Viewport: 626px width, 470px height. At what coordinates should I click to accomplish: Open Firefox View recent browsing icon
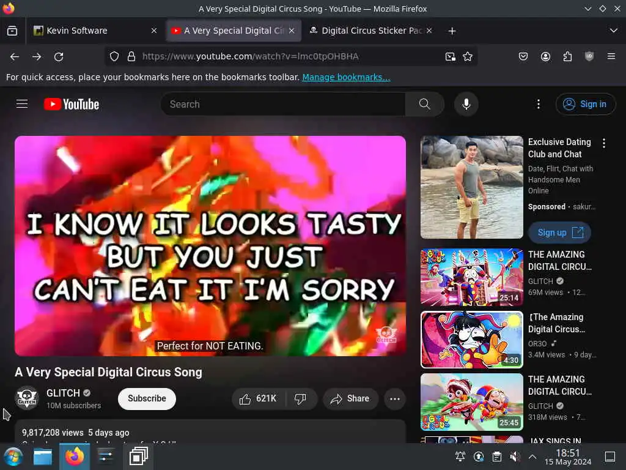12,31
